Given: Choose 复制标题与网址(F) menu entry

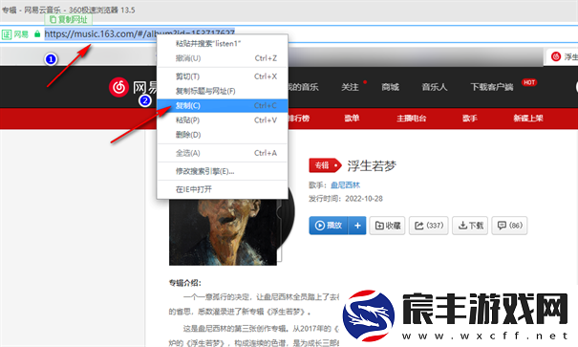Looking at the screenshot, I should [223, 91].
